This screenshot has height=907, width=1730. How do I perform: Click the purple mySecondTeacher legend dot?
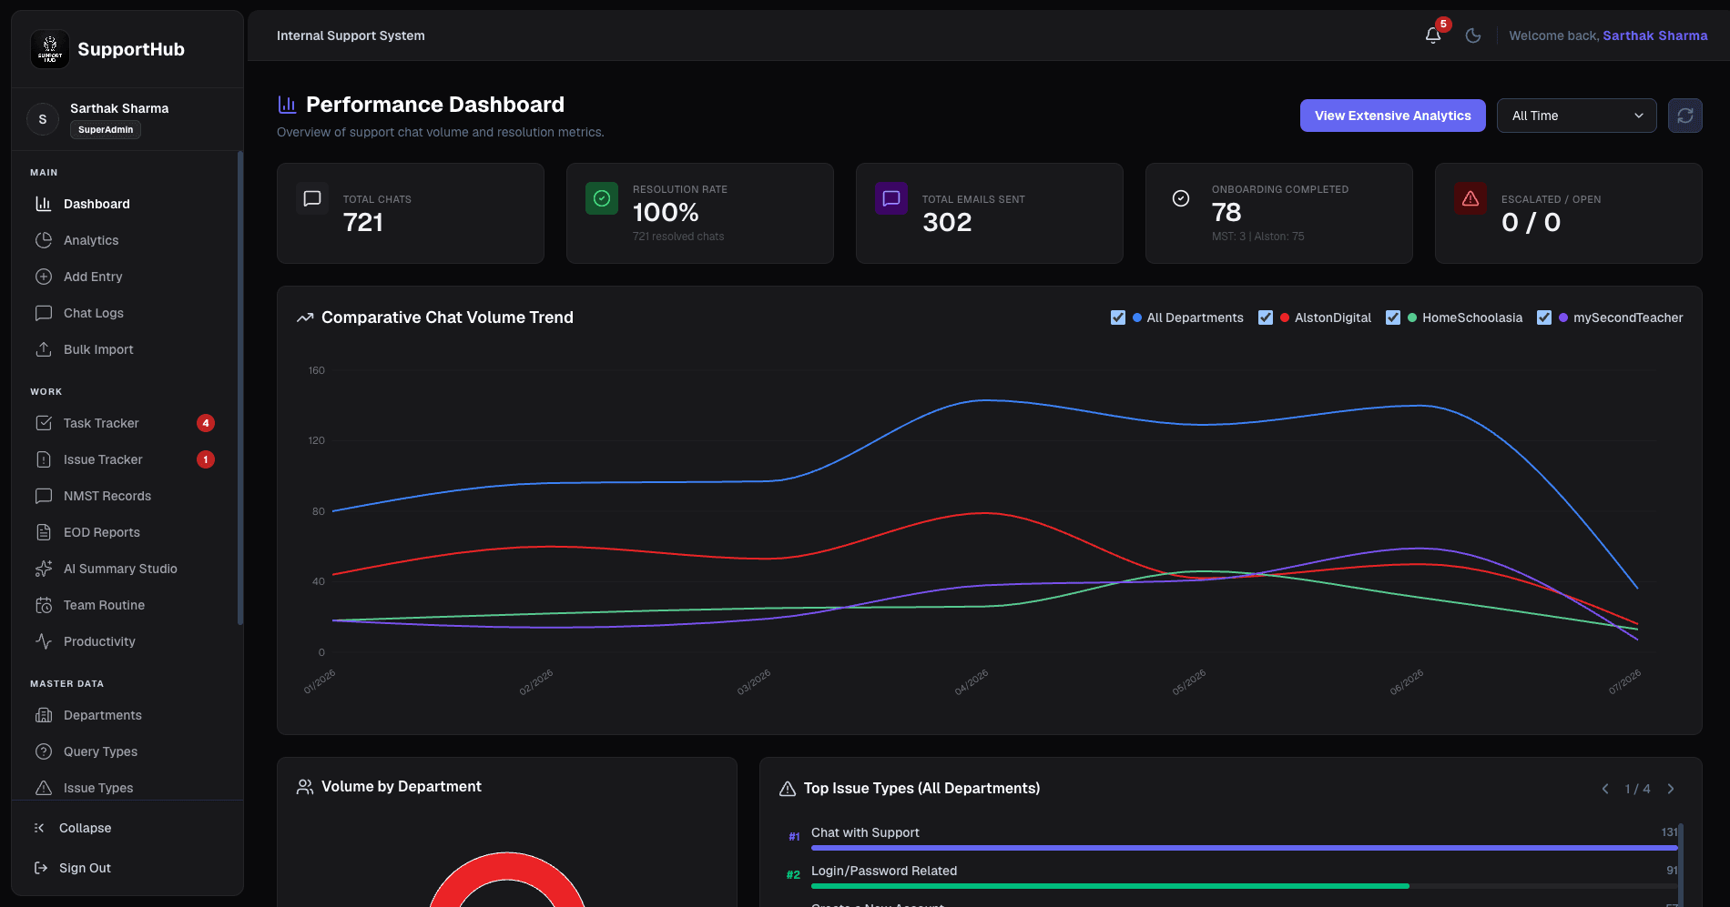click(1563, 317)
